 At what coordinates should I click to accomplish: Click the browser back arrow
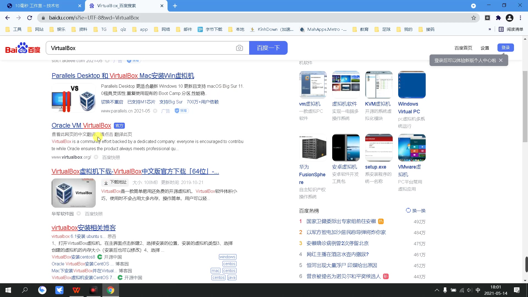point(7,18)
